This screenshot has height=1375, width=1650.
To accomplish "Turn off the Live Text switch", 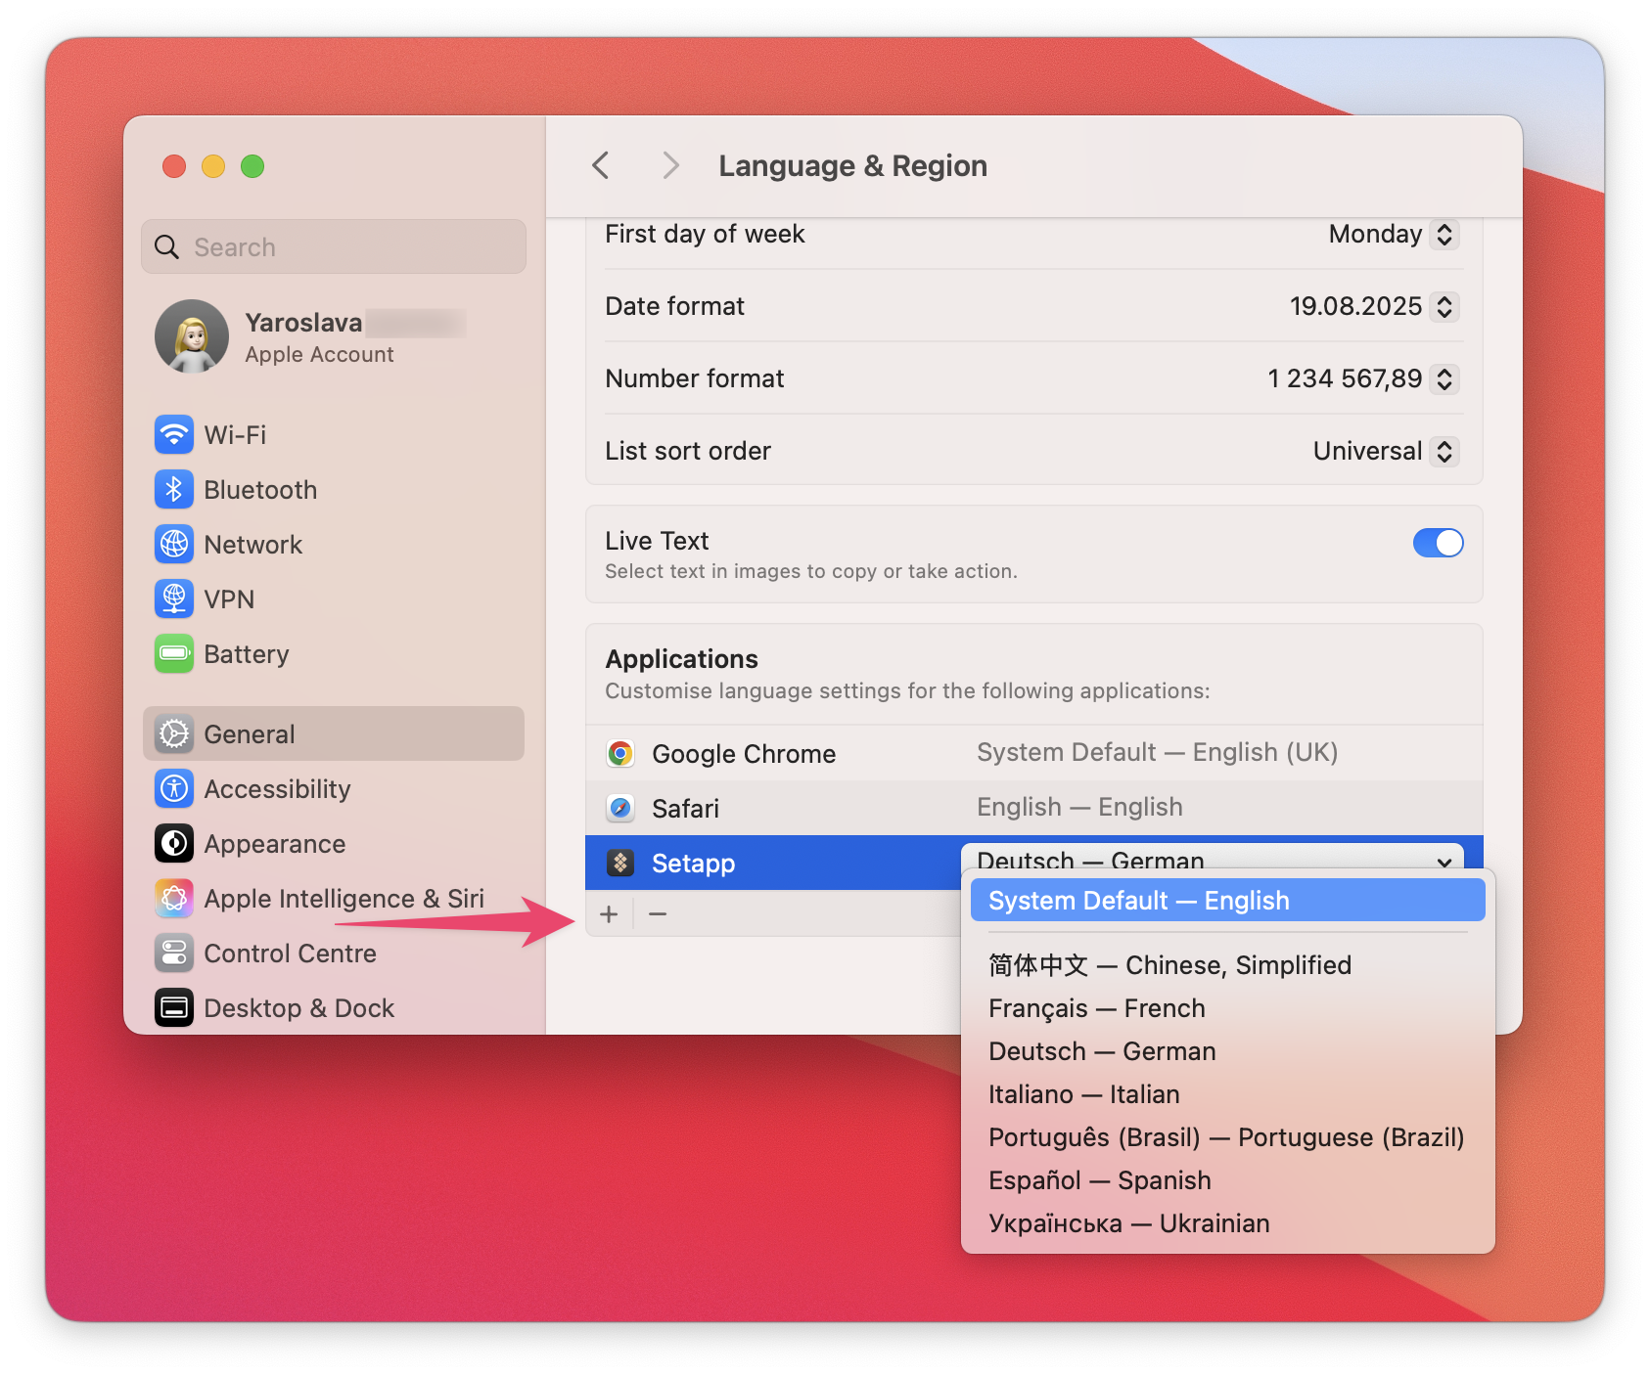I will (1438, 543).
